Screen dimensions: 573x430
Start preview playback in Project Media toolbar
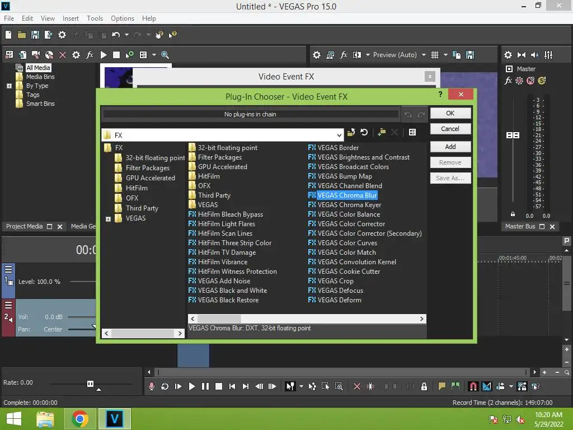coord(104,55)
